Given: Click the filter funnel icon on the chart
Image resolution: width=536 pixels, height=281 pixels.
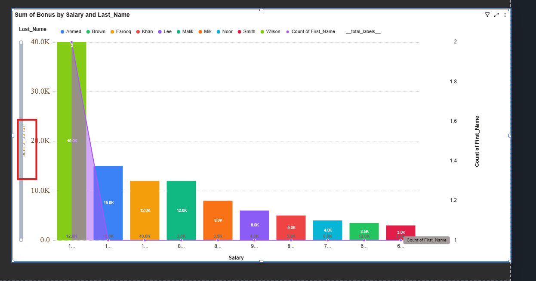Looking at the screenshot, I should click(x=487, y=15).
